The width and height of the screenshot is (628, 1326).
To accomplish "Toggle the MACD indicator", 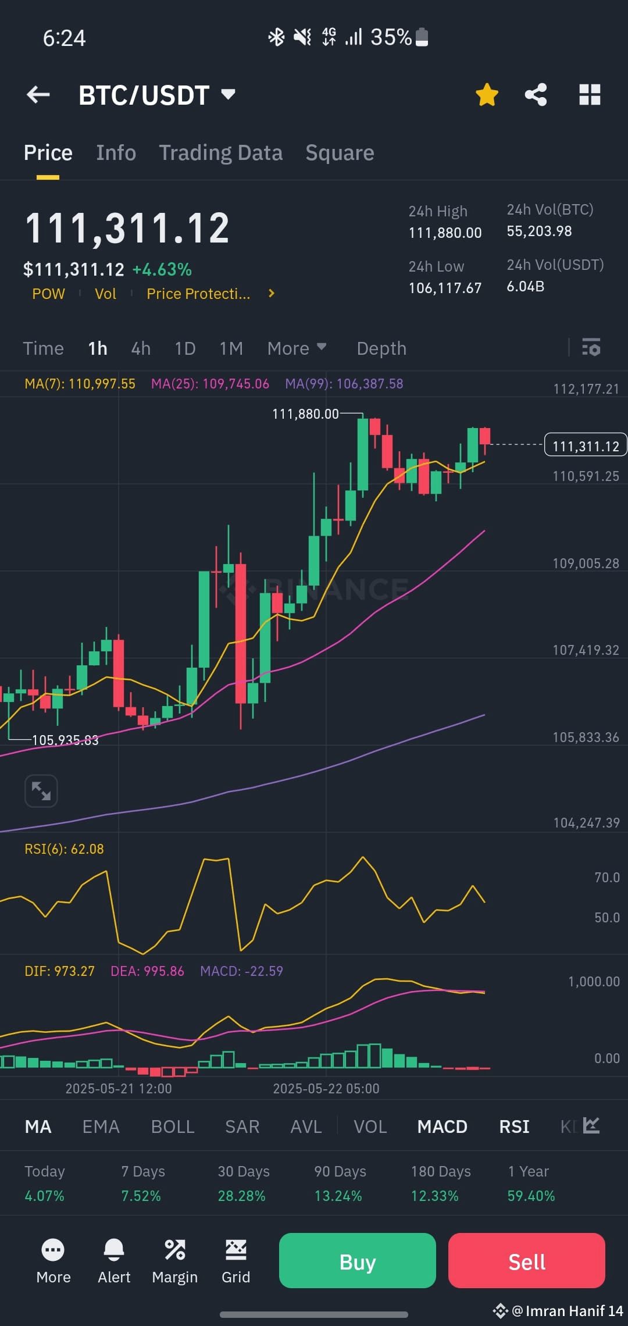I will point(443,1127).
